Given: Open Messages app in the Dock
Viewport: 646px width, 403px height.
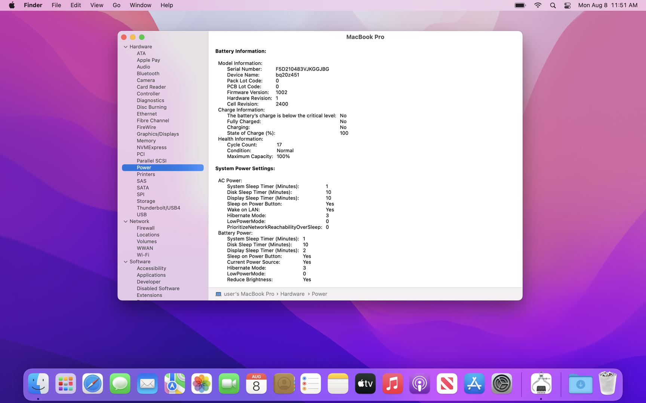Looking at the screenshot, I should 120,384.
